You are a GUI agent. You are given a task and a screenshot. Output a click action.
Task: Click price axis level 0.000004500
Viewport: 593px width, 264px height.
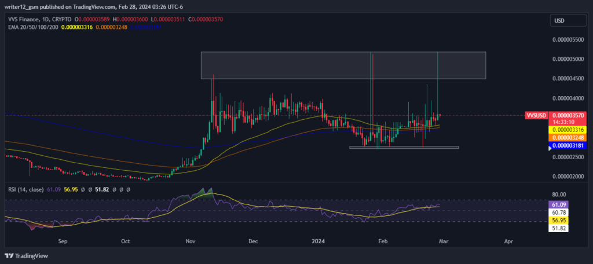click(568, 79)
